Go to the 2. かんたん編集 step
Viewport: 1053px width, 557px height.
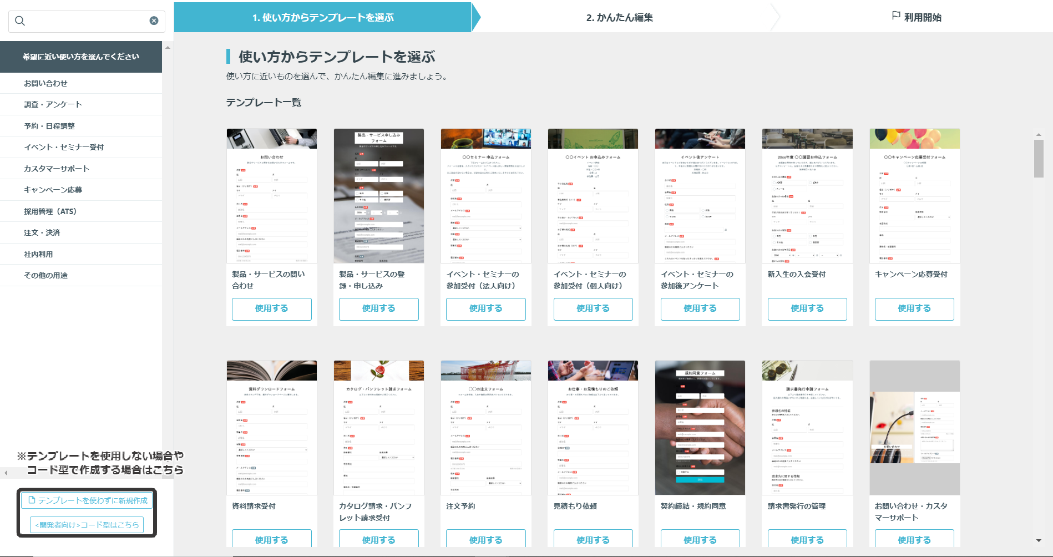pyautogui.click(x=619, y=18)
